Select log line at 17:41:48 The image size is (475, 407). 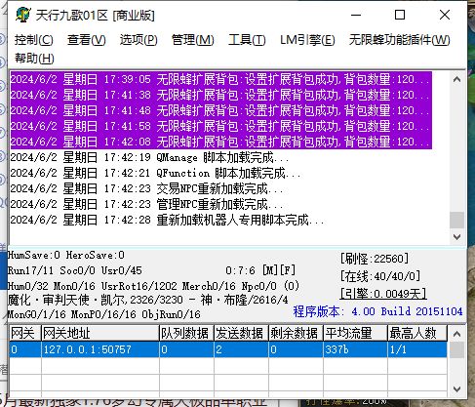(x=221, y=110)
